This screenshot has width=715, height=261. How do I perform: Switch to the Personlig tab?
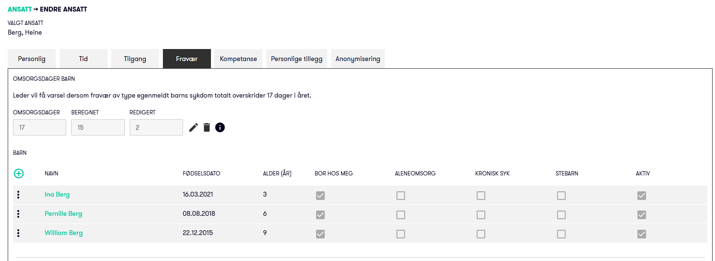[32, 59]
